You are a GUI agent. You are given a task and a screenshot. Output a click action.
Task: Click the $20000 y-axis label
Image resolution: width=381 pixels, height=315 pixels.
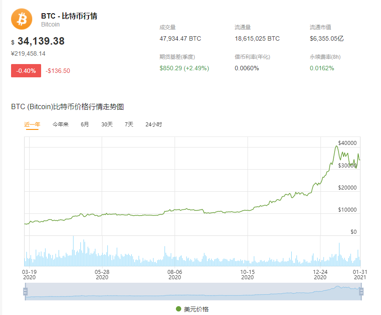347,188
